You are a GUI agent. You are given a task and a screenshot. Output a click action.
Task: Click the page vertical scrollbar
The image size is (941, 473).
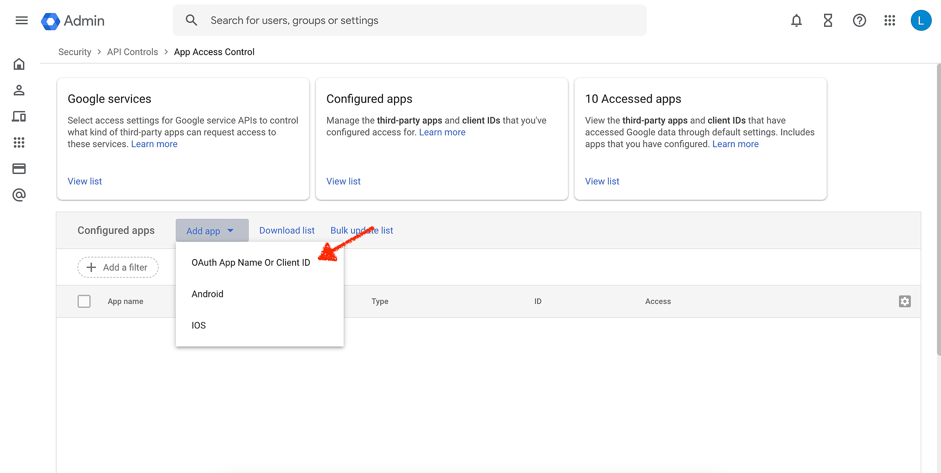point(938,209)
